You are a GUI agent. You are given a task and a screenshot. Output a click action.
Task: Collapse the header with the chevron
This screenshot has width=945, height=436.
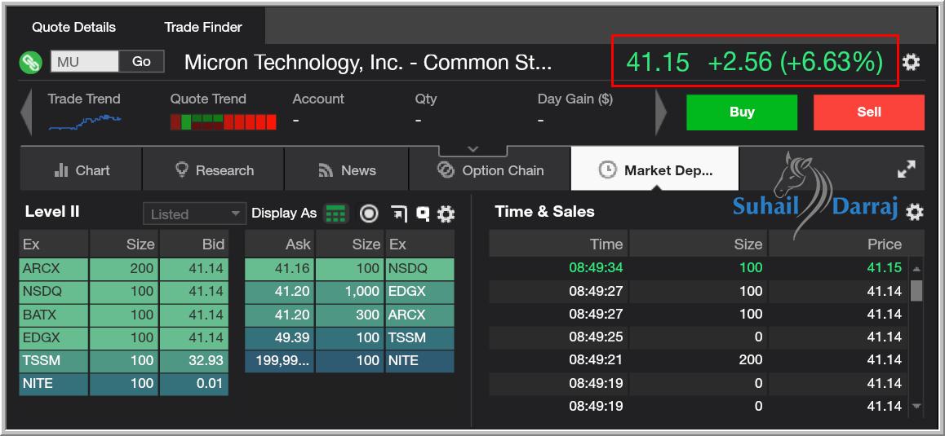click(x=473, y=149)
